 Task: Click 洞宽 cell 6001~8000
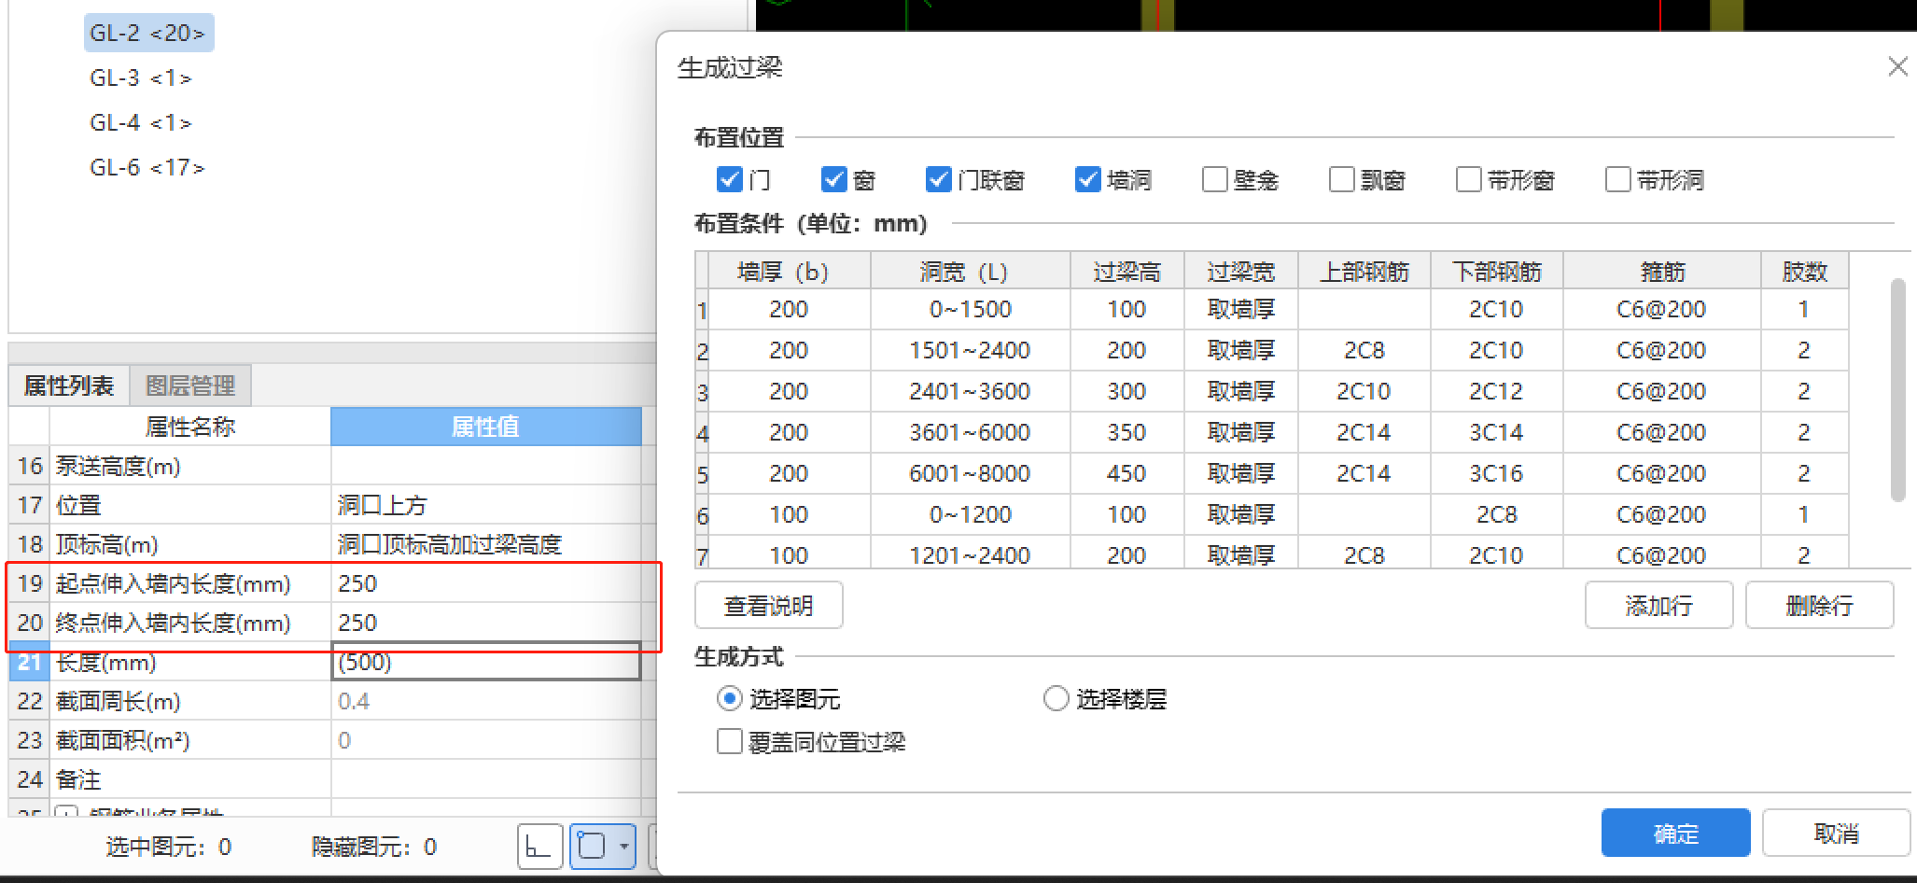[970, 473]
